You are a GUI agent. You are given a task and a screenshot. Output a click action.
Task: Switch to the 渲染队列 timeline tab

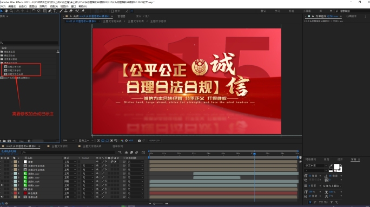[117, 146]
